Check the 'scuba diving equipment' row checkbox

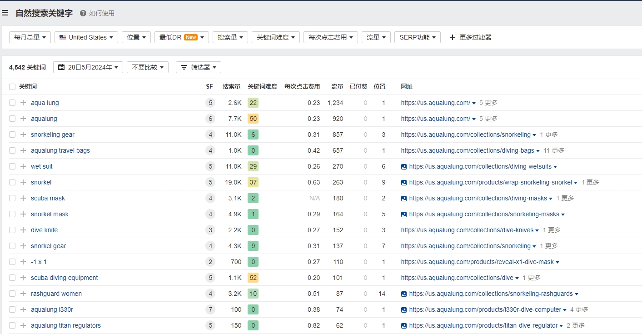[x=12, y=278]
